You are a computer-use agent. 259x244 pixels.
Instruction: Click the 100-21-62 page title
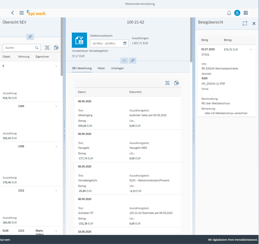tap(136, 22)
